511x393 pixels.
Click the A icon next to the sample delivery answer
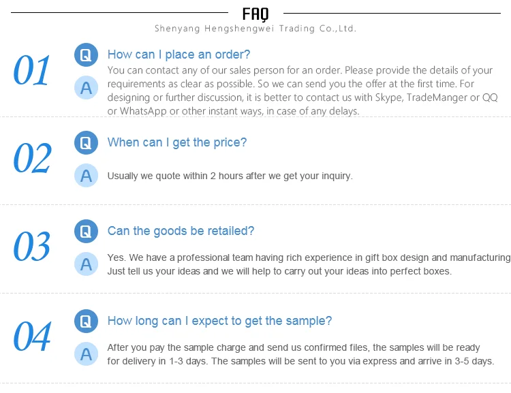point(86,354)
